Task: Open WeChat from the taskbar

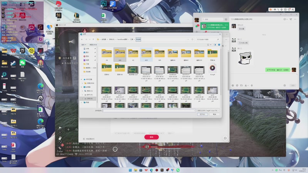Action: [x=178, y=170]
